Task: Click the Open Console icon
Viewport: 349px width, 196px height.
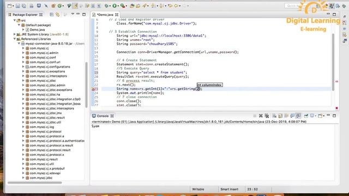Action: coord(320,116)
